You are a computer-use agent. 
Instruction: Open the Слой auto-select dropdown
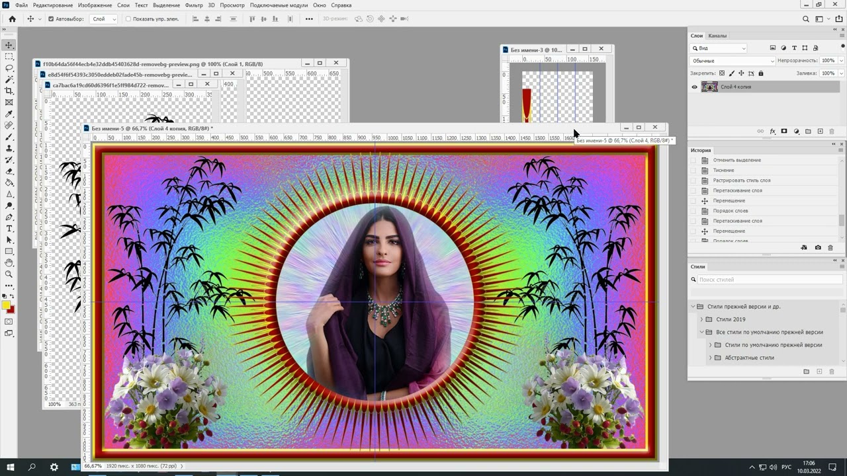click(x=104, y=19)
